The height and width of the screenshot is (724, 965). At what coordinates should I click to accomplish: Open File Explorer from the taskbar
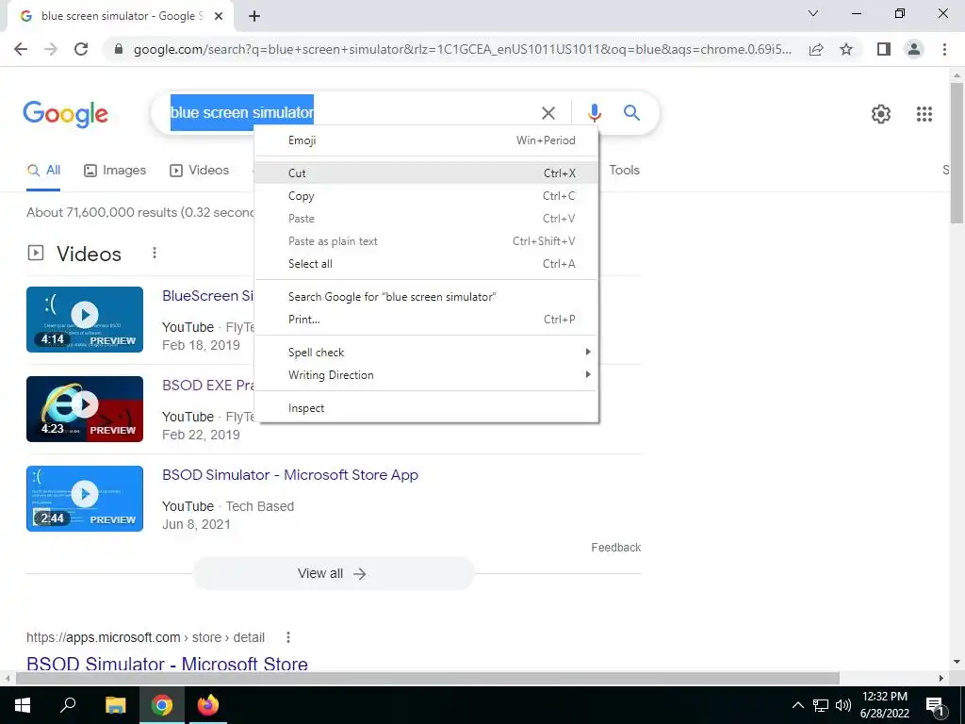coord(115,705)
